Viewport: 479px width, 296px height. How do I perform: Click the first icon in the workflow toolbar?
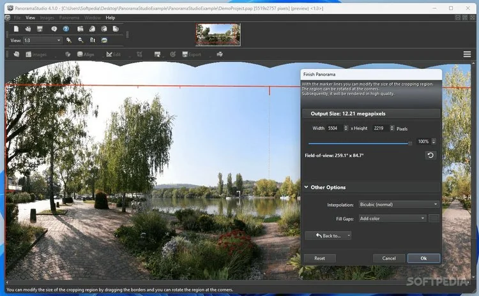tap(17, 54)
